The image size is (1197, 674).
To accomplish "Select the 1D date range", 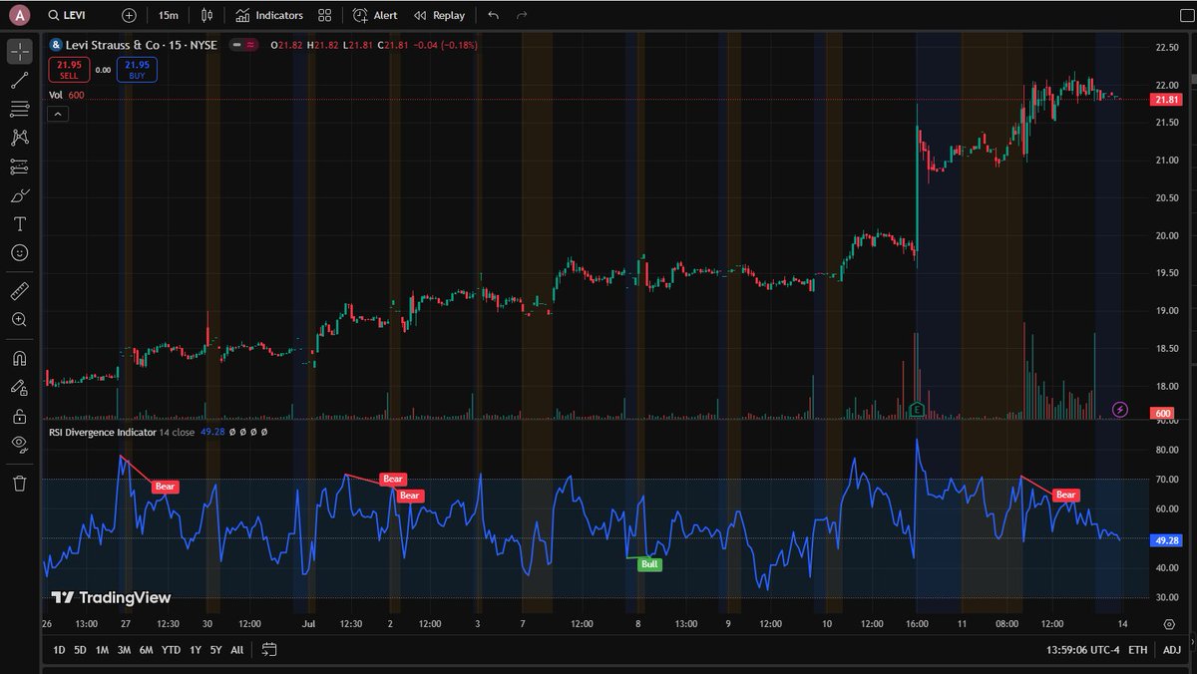I will click(x=59, y=650).
